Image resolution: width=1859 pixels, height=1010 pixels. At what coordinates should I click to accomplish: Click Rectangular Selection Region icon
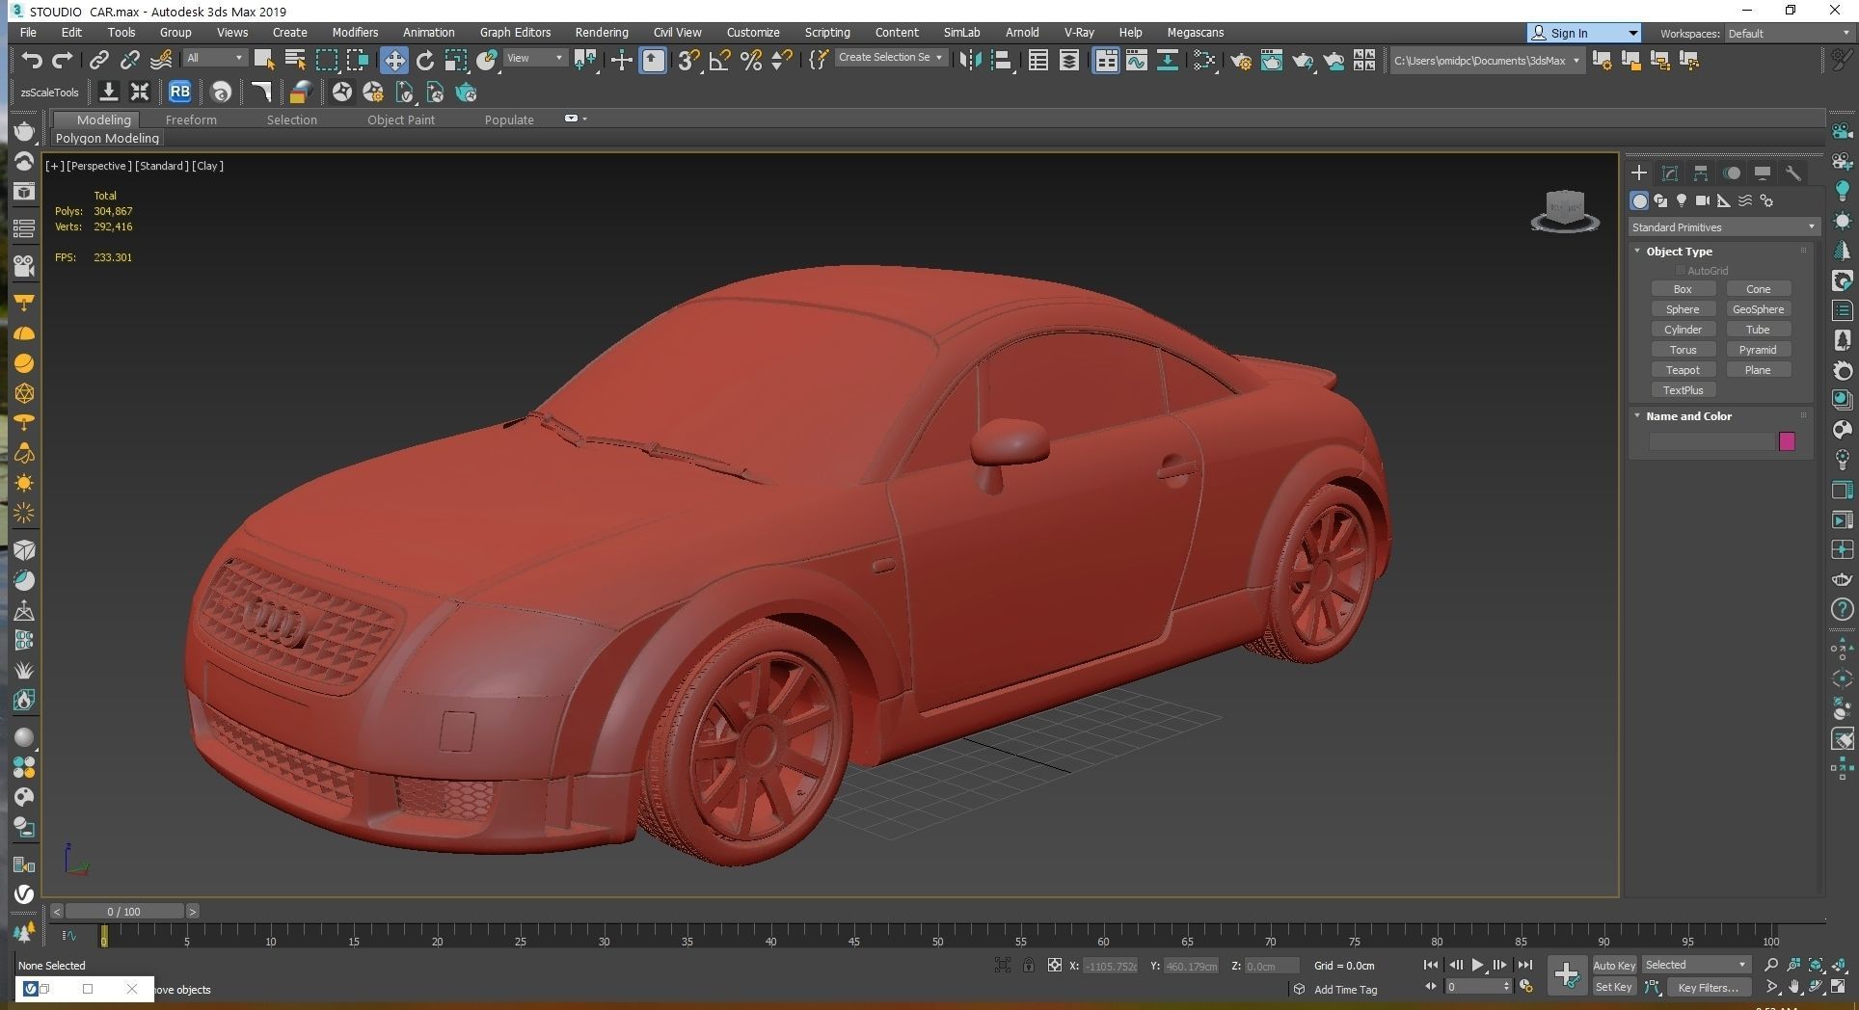(x=327, y=60)
